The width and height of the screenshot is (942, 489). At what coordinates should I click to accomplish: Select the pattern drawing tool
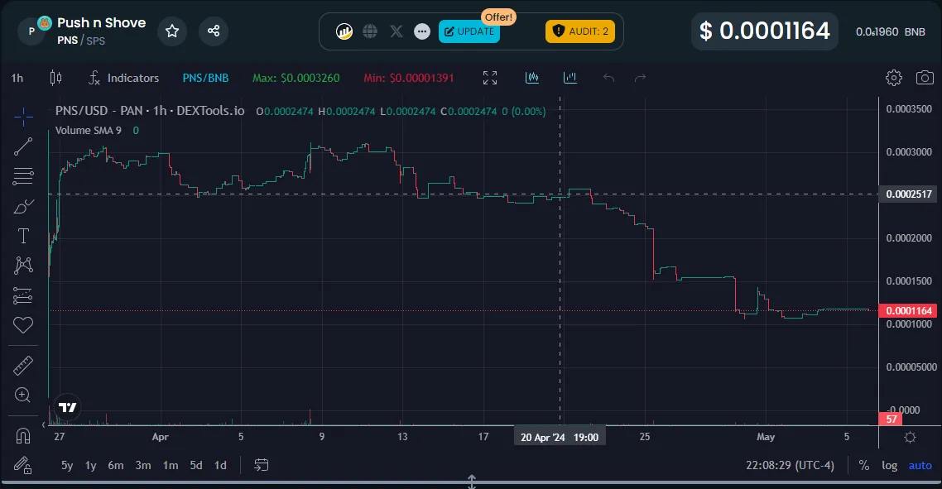click(x=23, y=266)
